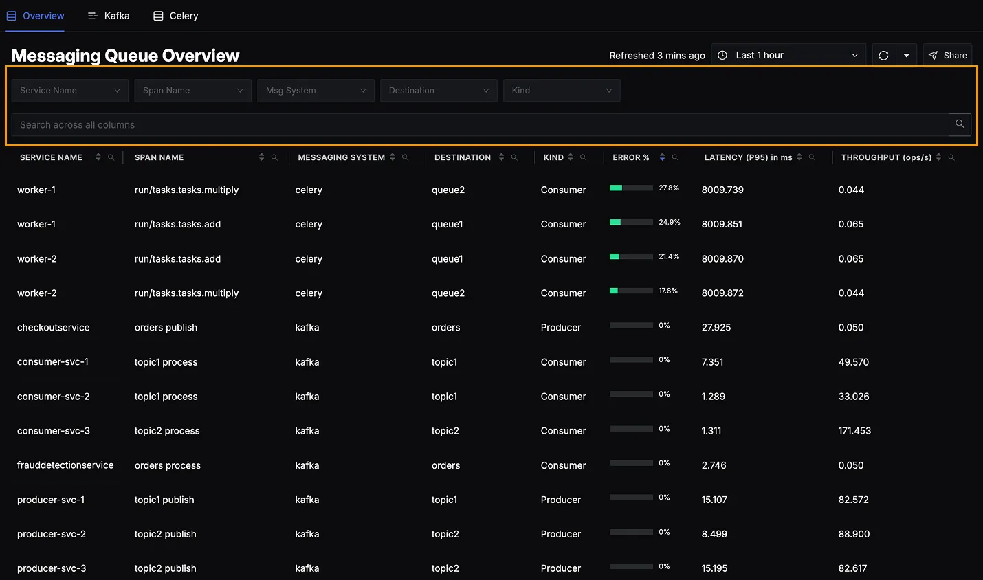Click the 27.8% error bar for worker-1 multiply
Screen dimensions: 983x580
pos(631,188)
